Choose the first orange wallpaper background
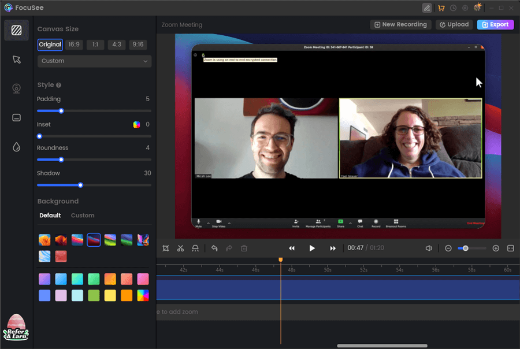The width and height of the screenshot is (520, 349). (44, 240)
